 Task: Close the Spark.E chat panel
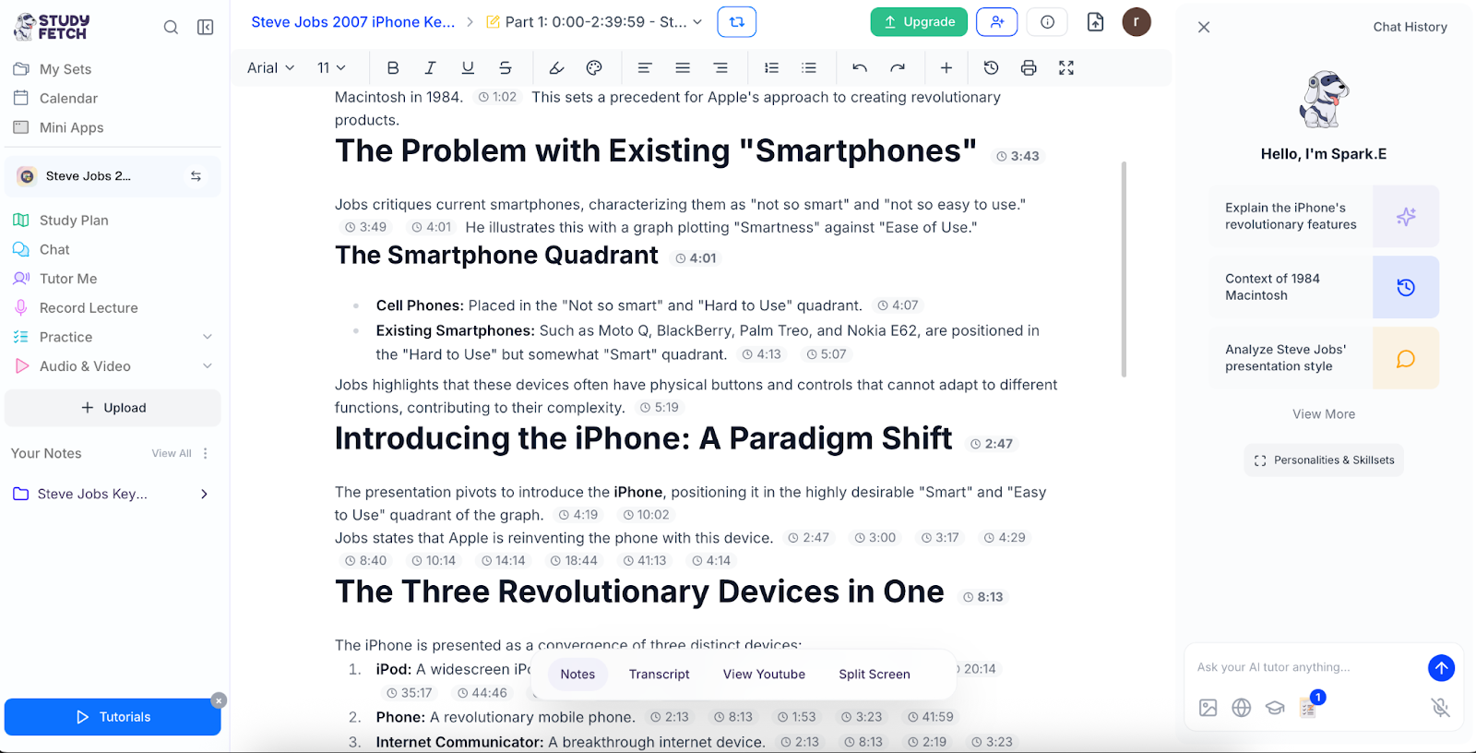(1204, 28)
